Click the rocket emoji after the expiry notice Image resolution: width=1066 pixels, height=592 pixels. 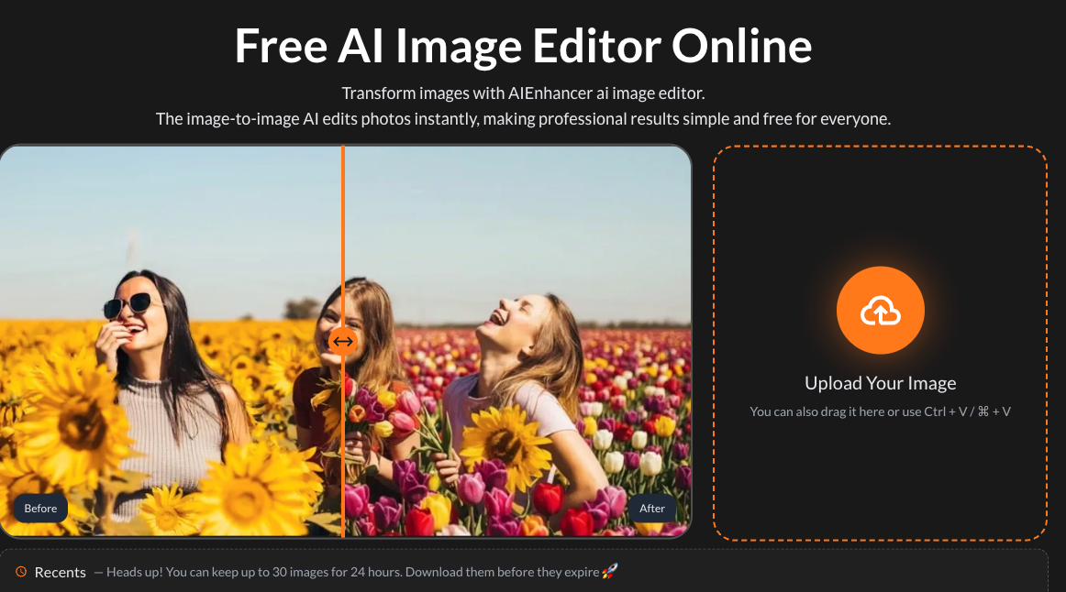click(610, 571)
